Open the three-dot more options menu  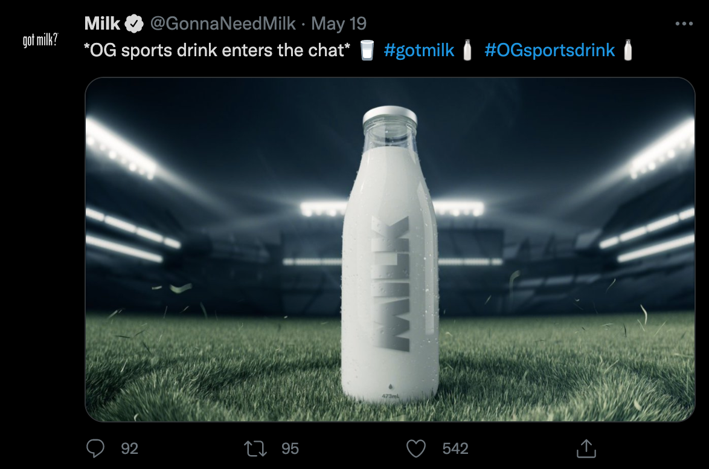[x=684, y=24]
